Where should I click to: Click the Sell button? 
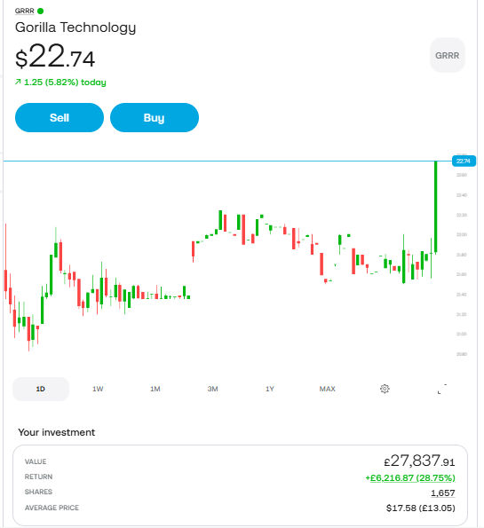[x=60, y=117]
